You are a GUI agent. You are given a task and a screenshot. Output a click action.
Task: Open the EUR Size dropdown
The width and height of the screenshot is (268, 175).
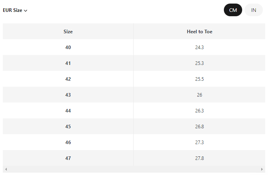click(x=15, y=10)
